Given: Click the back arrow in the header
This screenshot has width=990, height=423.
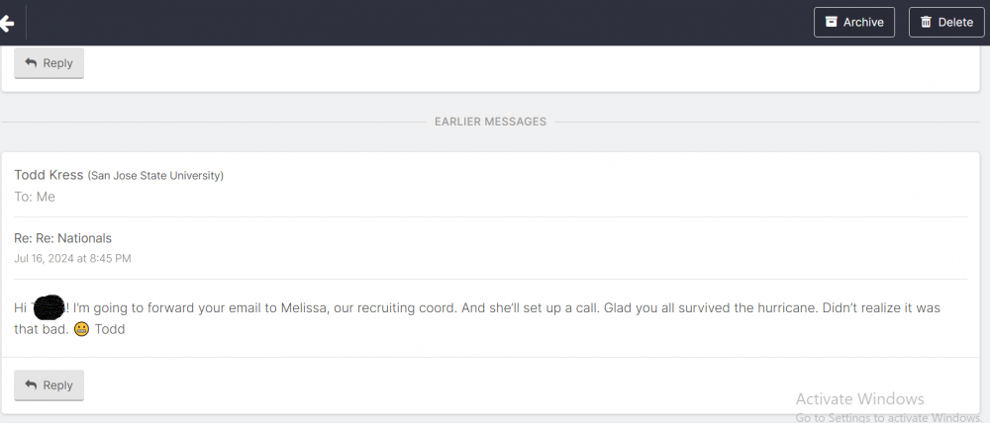Looking at the screenshot, I should tap(8, 23).
